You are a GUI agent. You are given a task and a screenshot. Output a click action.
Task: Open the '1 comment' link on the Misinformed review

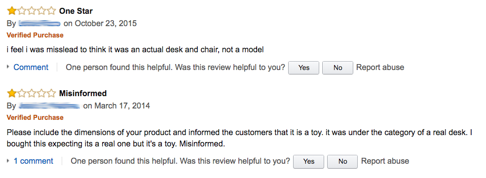(34, 161)
